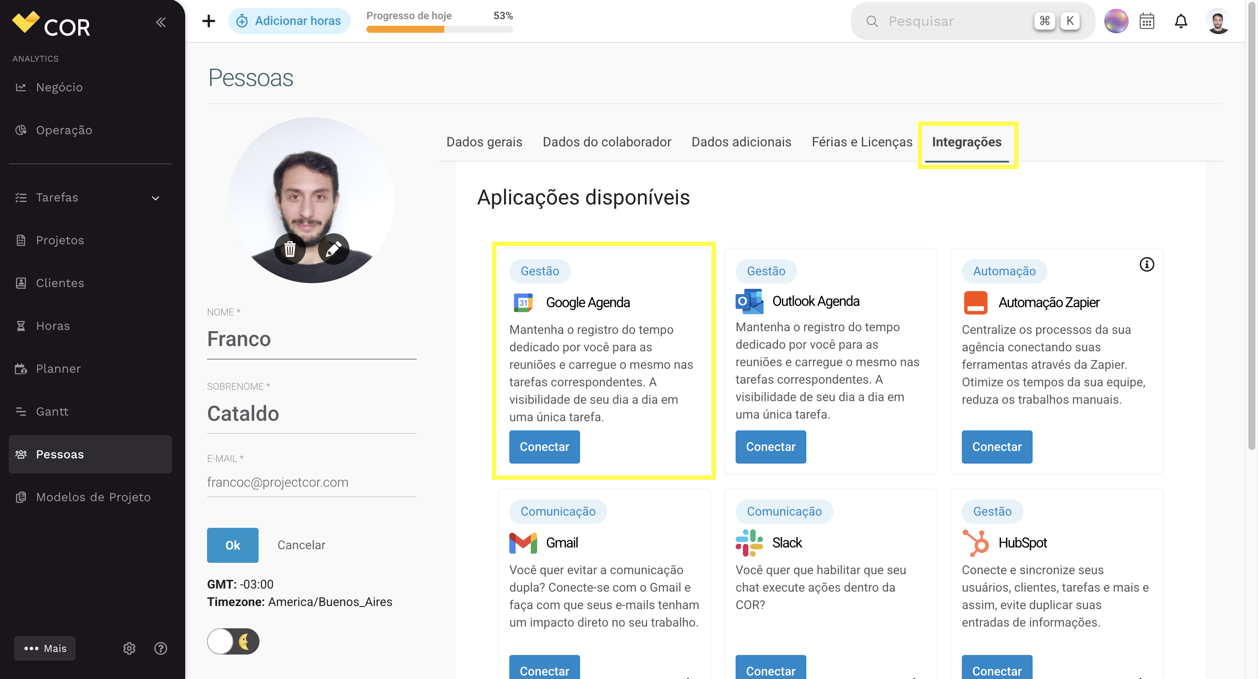The height and width of the screenshot is (679, 1258).
Task: Switch to Dados adicionais tab
Action: tap(741, 142)
